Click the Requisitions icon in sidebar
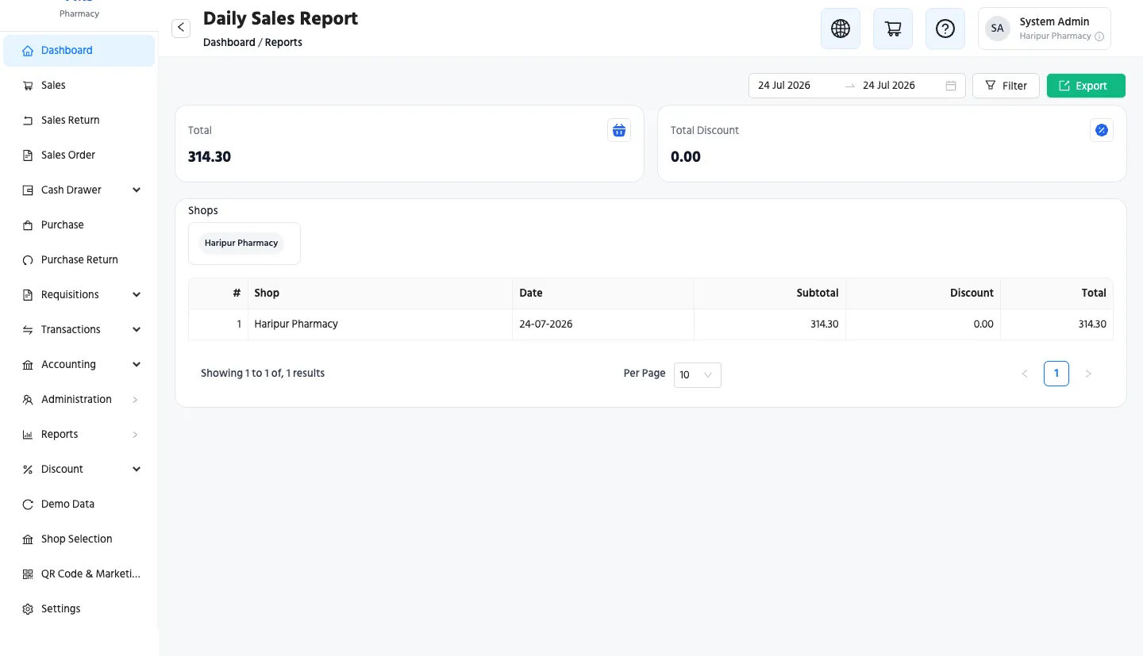 (x=28, y=295)
